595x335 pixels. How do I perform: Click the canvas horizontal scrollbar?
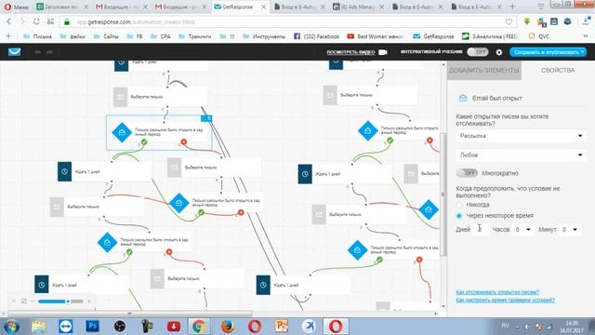pos(129,314)
